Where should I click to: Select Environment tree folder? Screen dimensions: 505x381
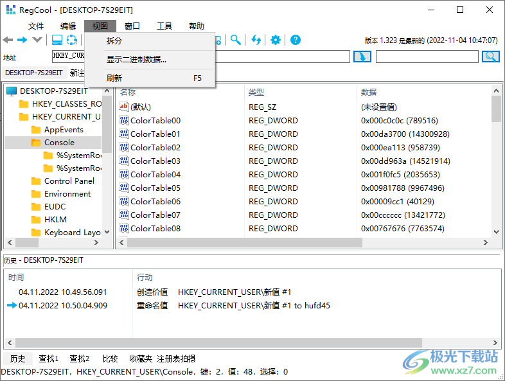point(67,194)
